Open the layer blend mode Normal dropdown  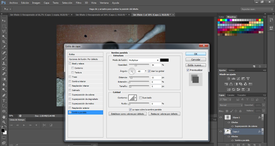click(231, 105)
